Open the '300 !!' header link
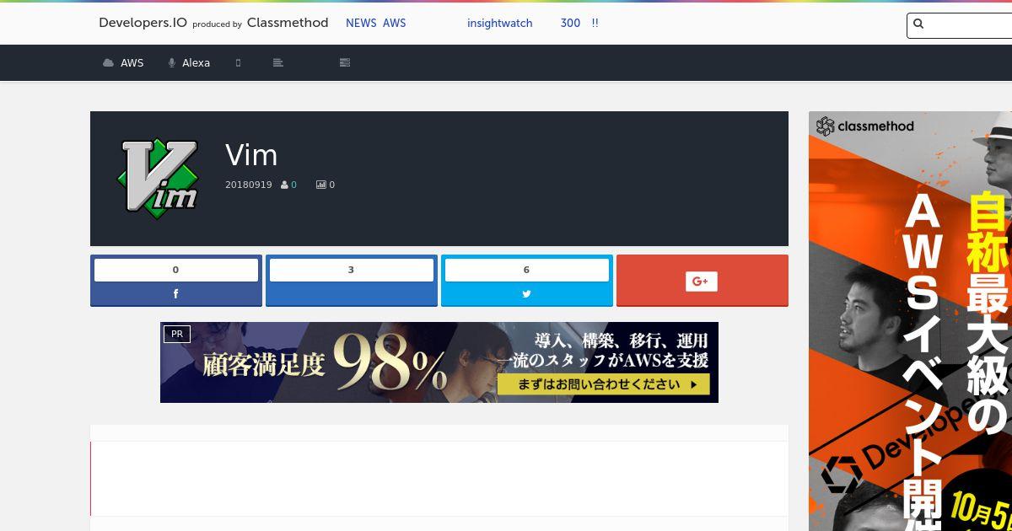This screenshot has height=531, width=1012. pos(579,23)
